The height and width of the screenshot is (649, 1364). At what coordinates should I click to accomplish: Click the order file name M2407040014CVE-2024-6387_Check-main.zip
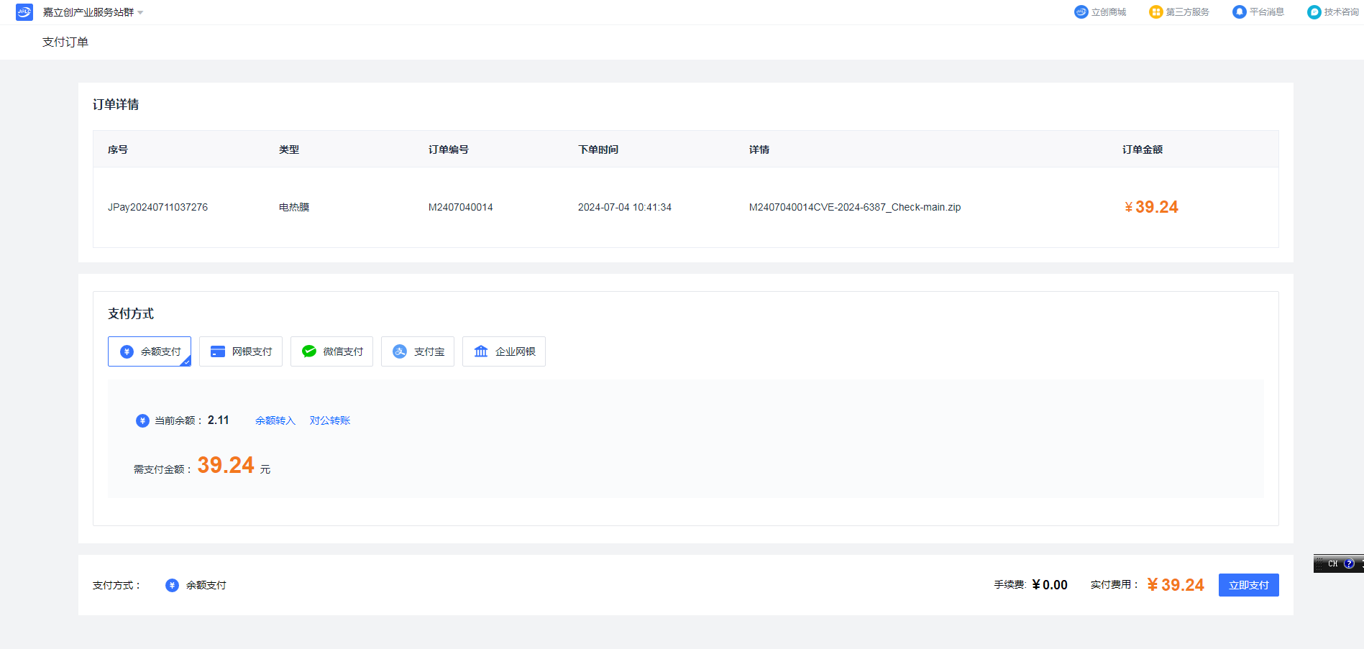tap(854, 207)
